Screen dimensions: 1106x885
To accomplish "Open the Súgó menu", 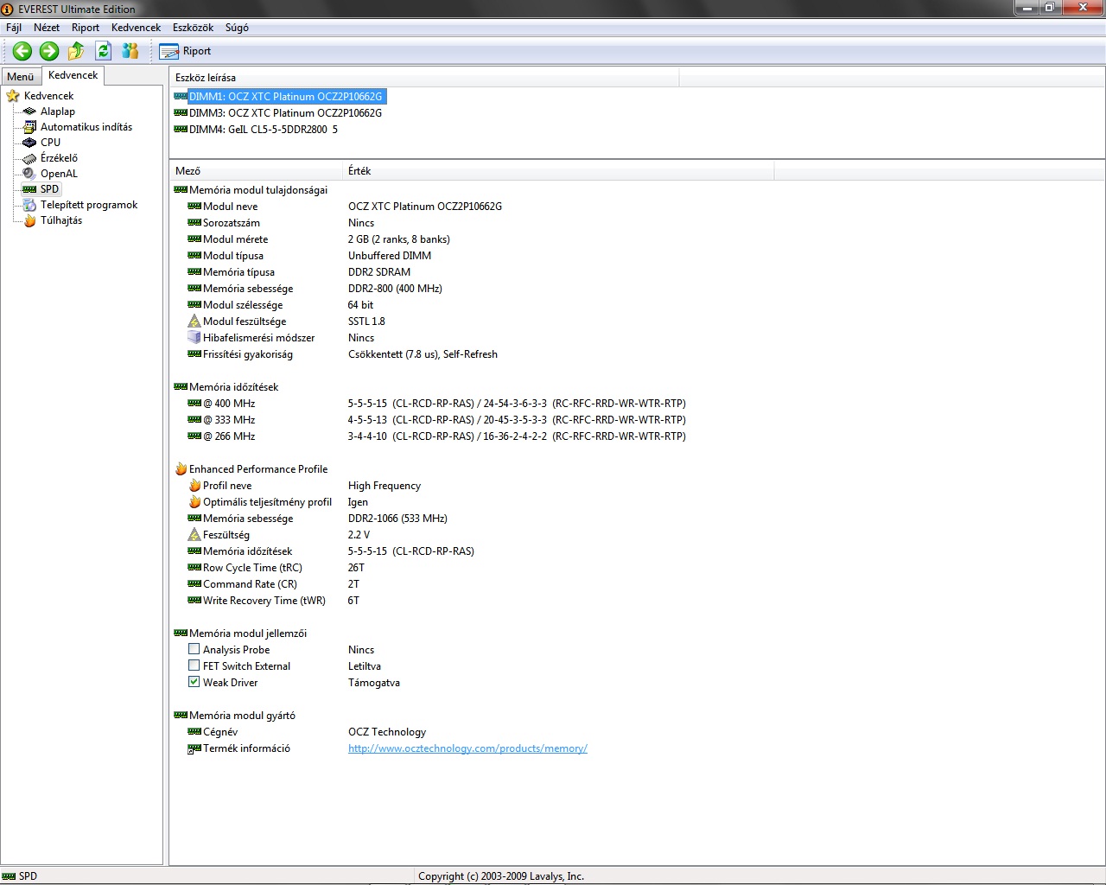I will (237, 28).
